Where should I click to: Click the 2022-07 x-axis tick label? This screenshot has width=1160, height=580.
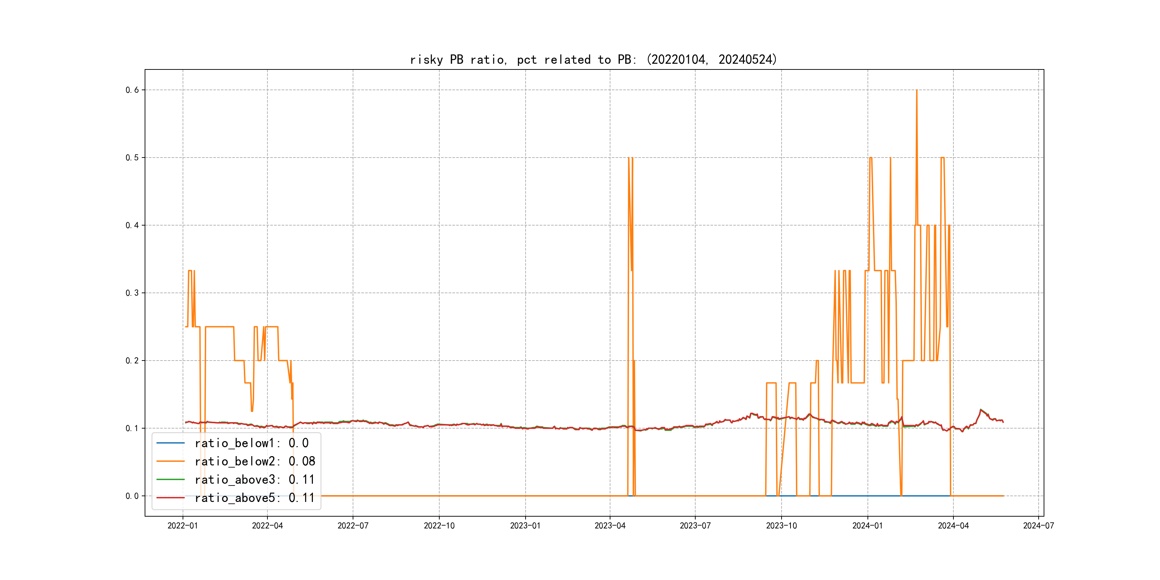(x=353, y=526)
